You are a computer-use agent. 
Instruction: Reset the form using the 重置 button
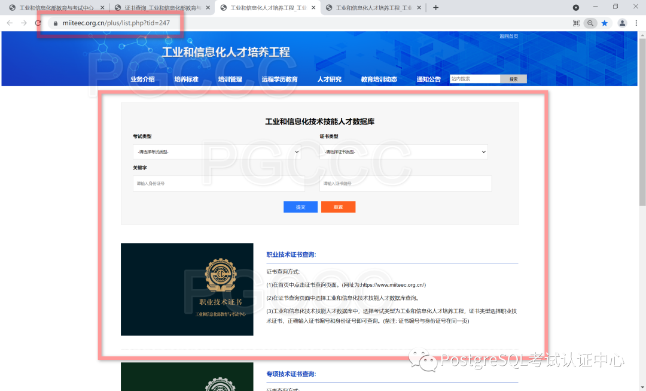click(338, 207)
